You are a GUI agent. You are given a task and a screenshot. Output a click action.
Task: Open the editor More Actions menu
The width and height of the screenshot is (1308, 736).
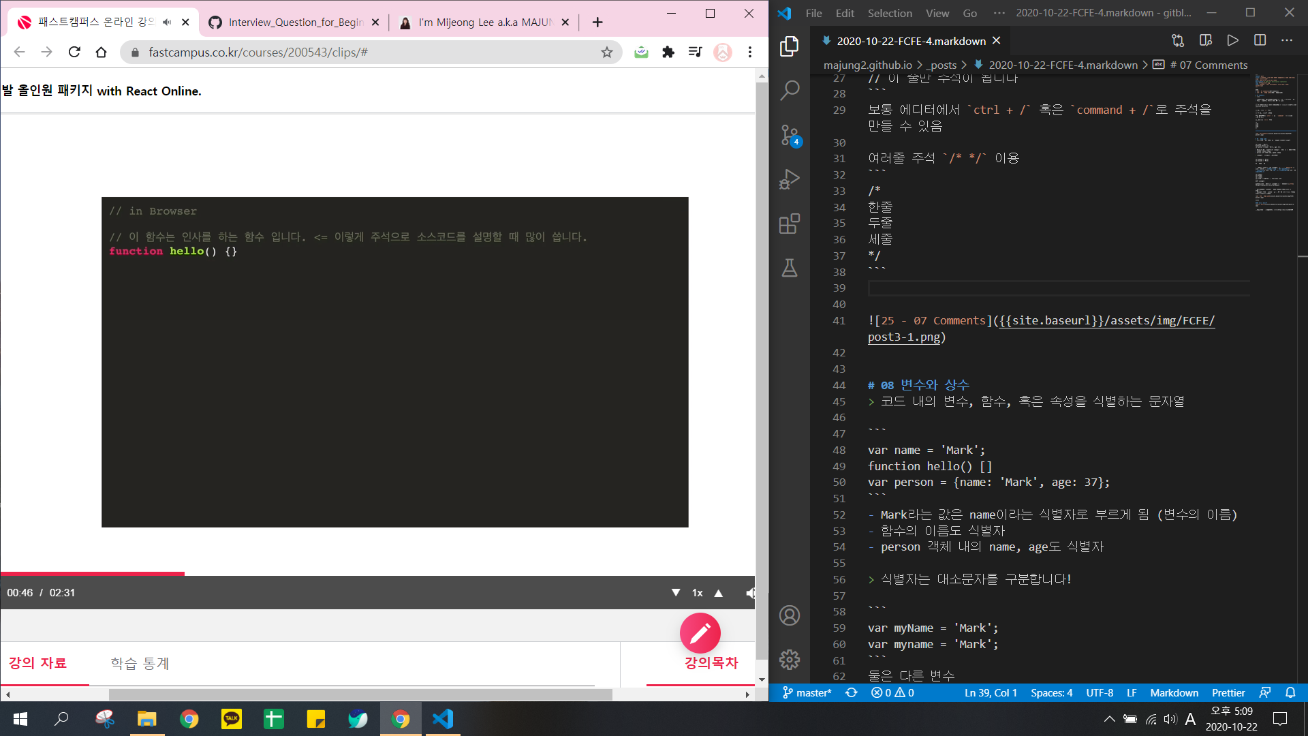[x=1287, y=41]
